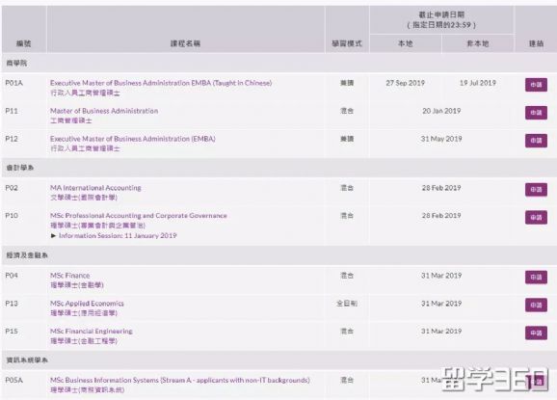Click the 28 Feb 2019 date for P10
Screen dimensions: 557x400
[x=441, y=215]
